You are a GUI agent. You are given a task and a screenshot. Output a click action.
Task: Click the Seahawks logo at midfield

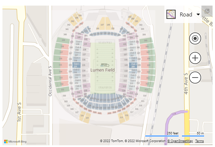tap(105, 65)
